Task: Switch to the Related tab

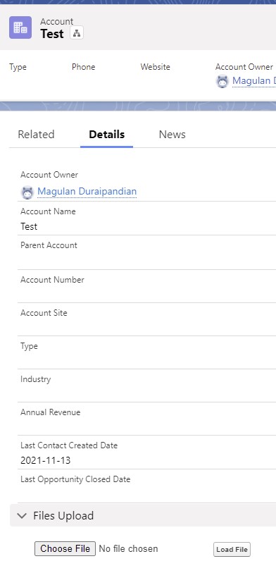Action: (36, 135)
